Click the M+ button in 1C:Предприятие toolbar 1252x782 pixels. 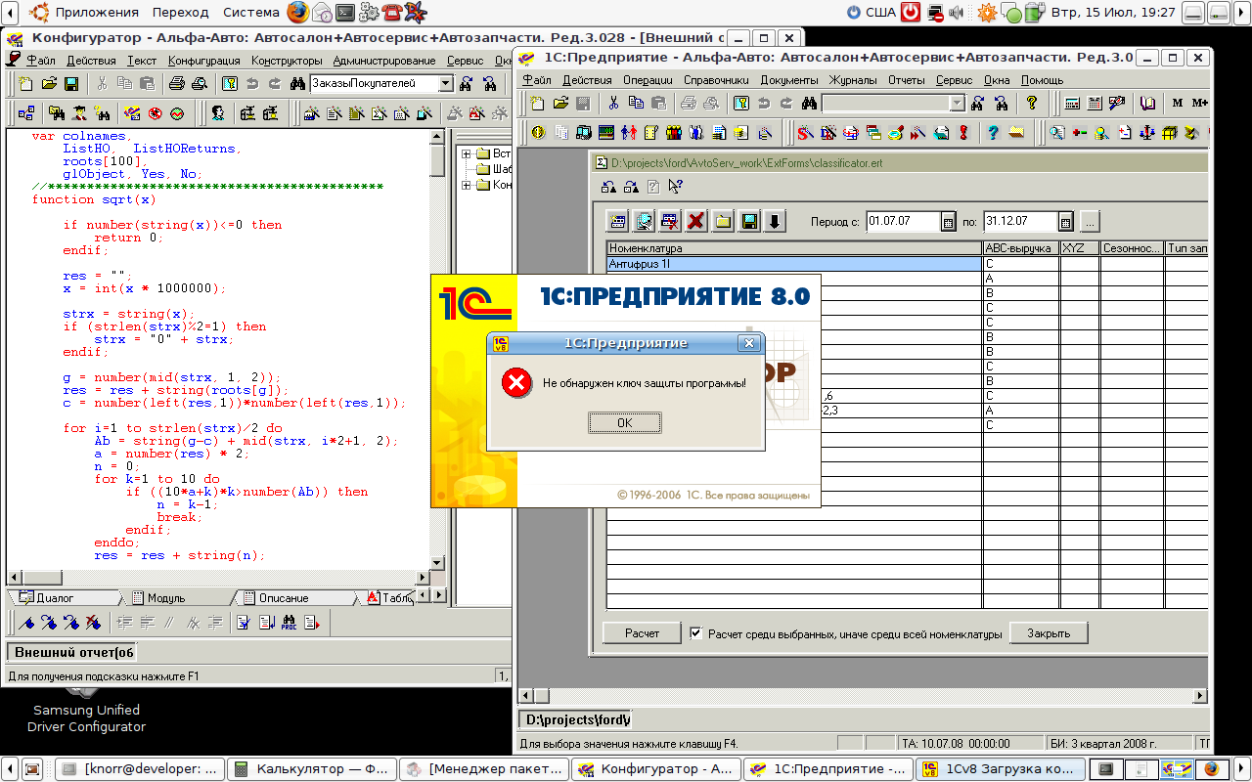1199,103
